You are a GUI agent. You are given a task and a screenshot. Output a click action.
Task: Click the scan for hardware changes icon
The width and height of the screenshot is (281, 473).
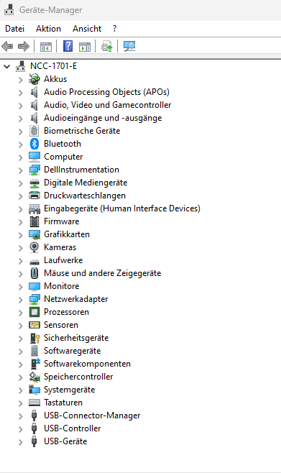(x=129, y=47)
